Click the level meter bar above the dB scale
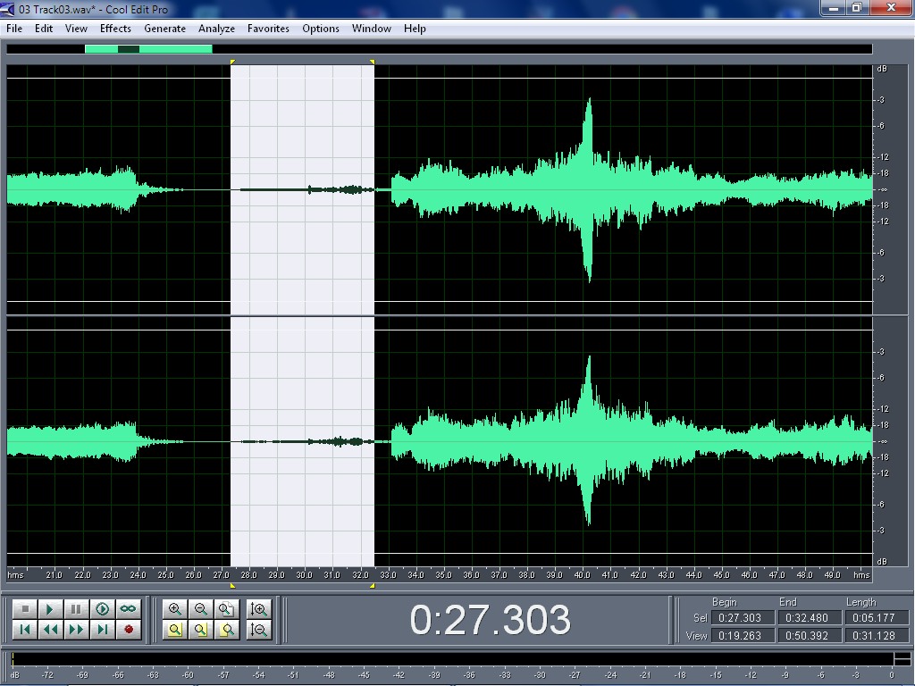 click(452, 660)
